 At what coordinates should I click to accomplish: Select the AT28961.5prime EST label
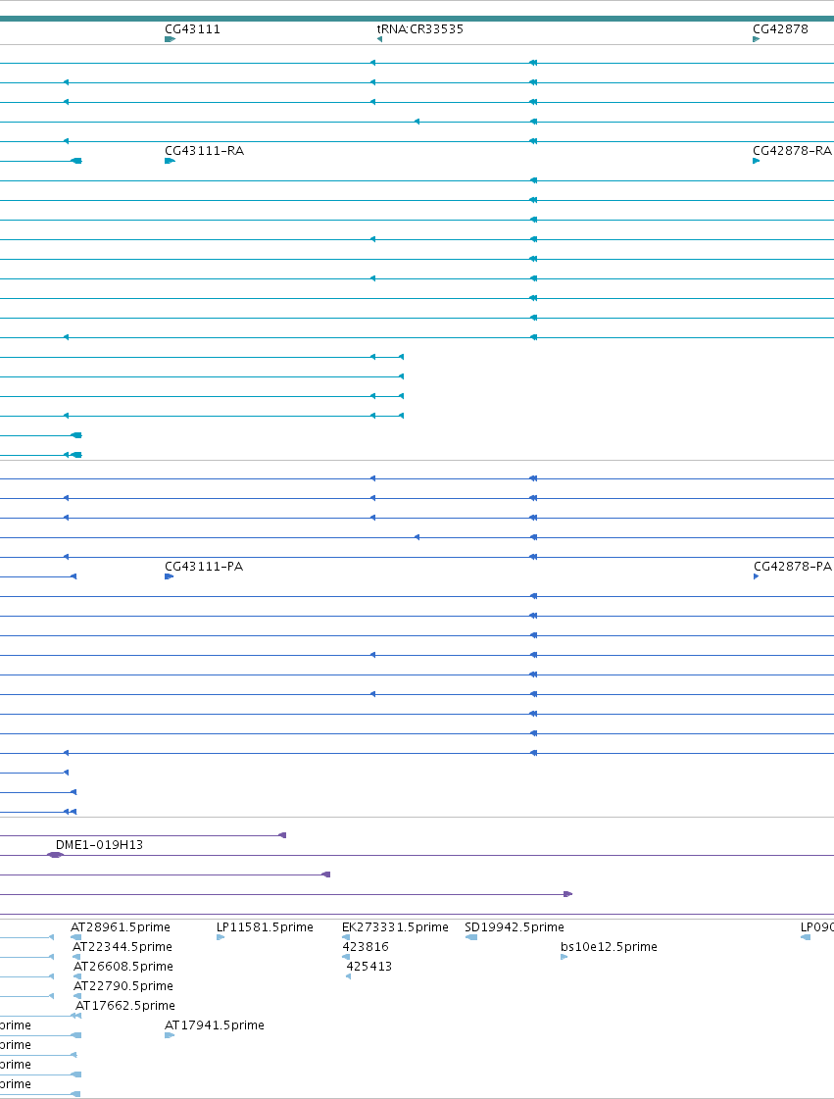pyautogui.click(x=121, y=927)
